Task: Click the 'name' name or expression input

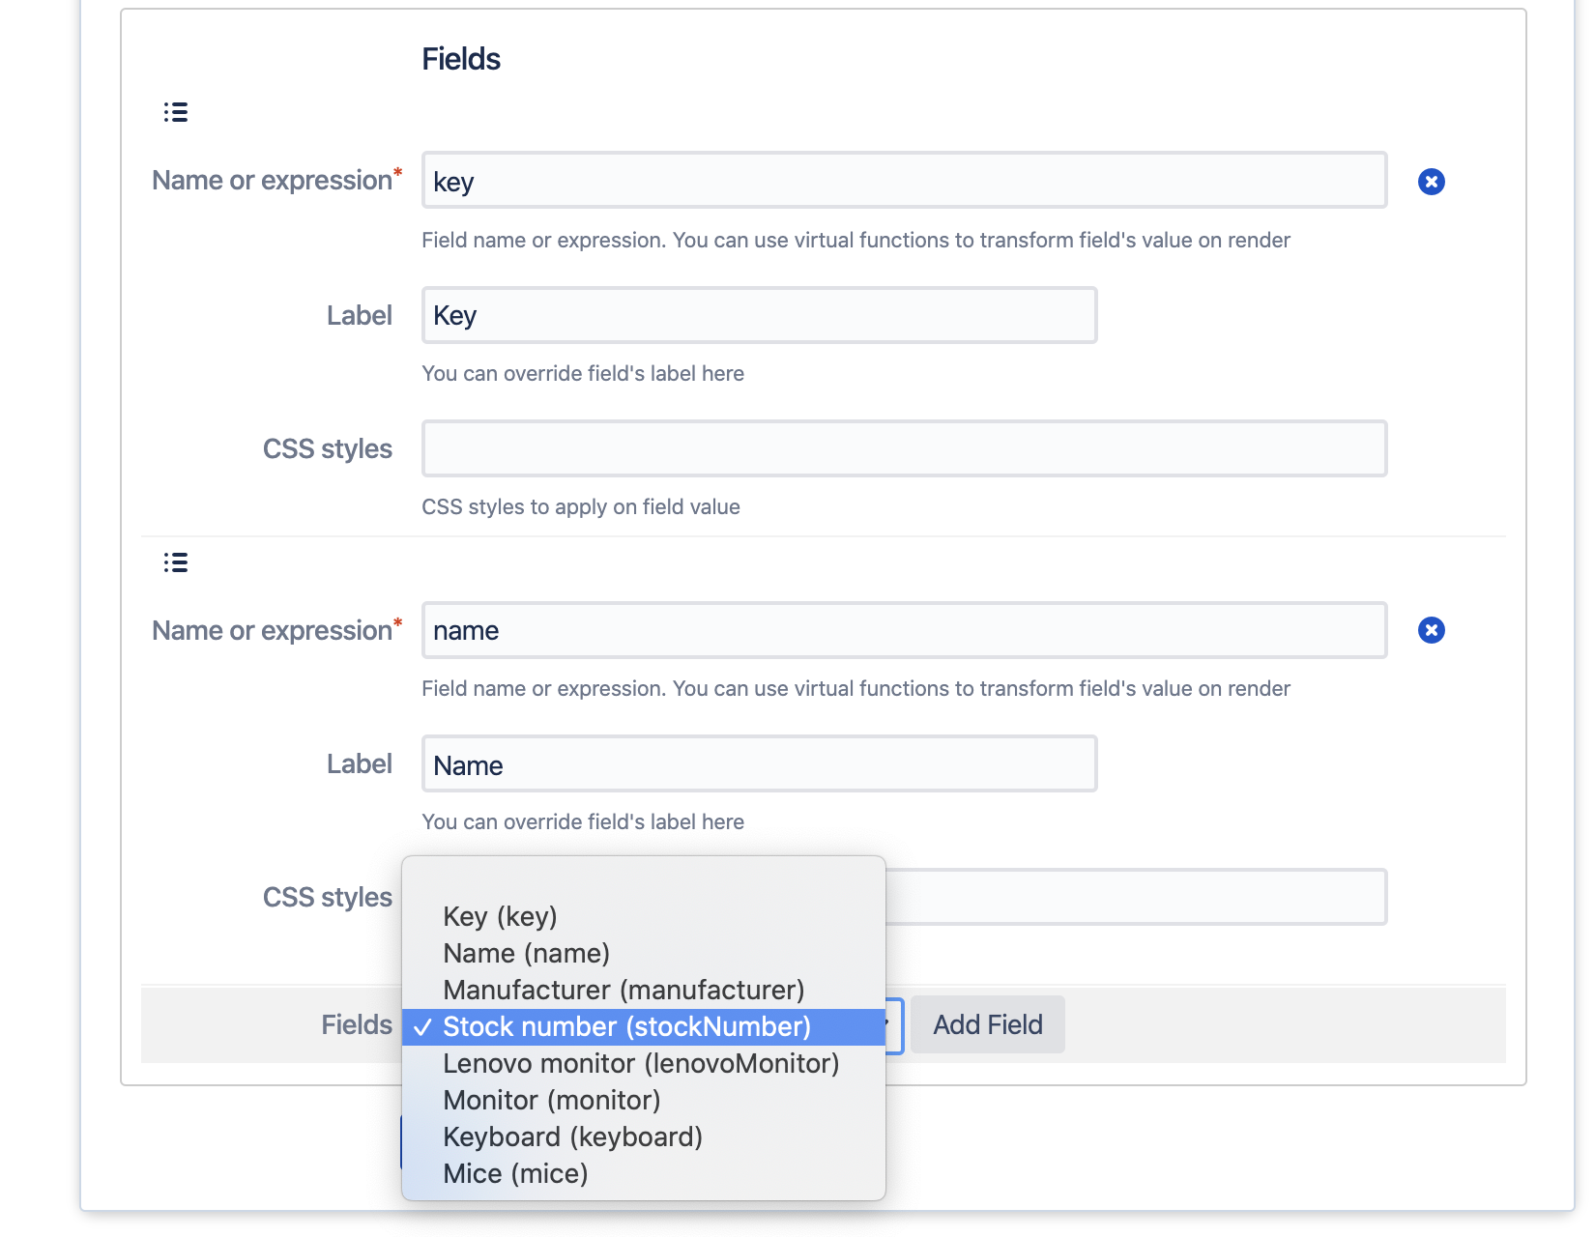Action: (905, 630)
